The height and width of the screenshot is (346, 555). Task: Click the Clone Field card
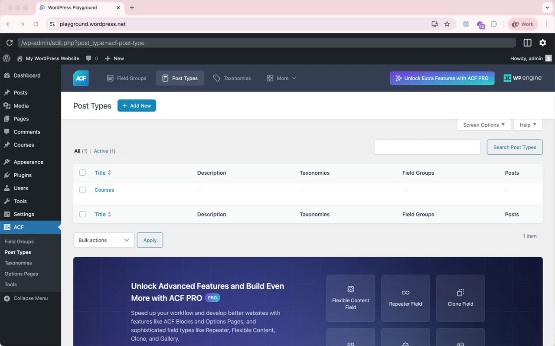coord(460,298)
